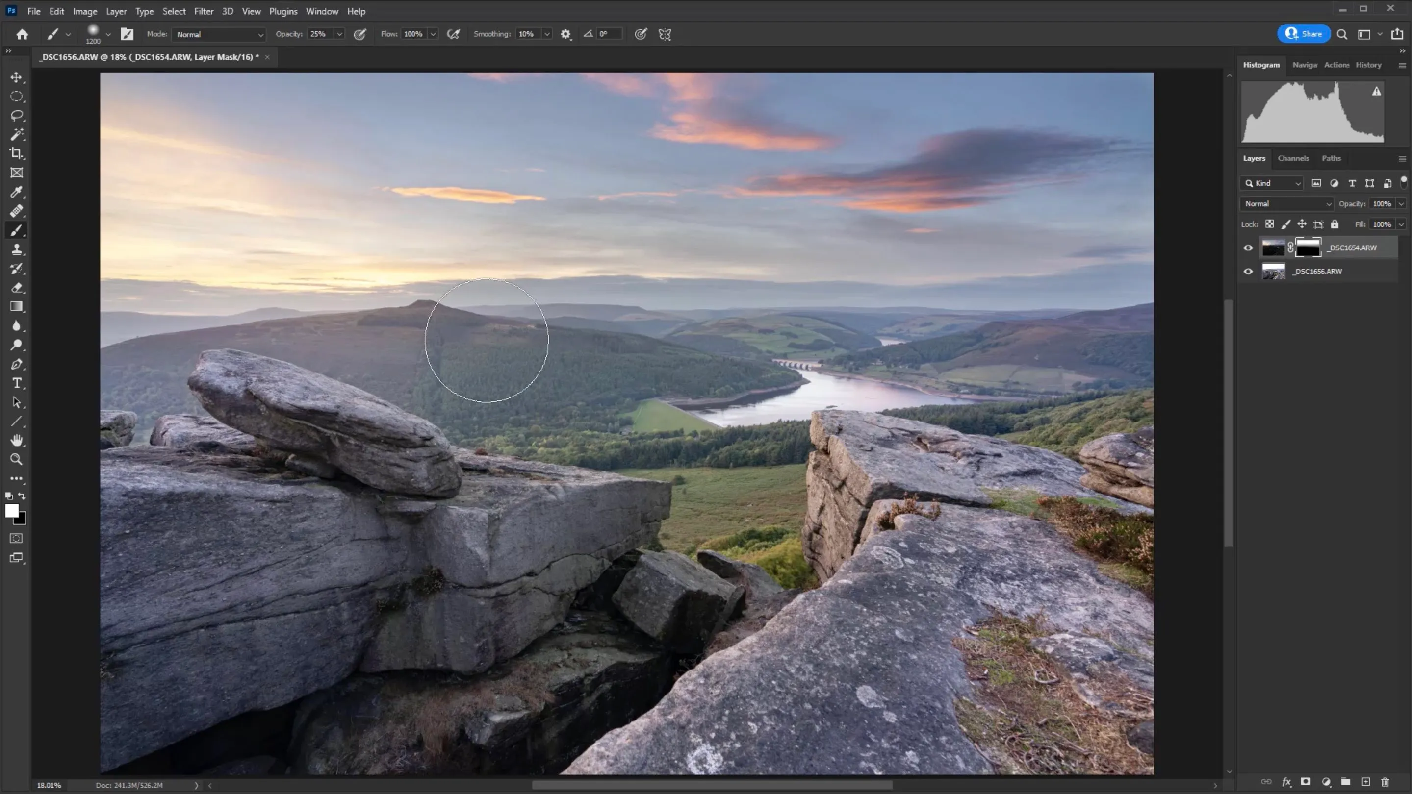Toggle Quick Mask mode
This screenshot has height=794, width=1412.
click(x=17, y=538)
